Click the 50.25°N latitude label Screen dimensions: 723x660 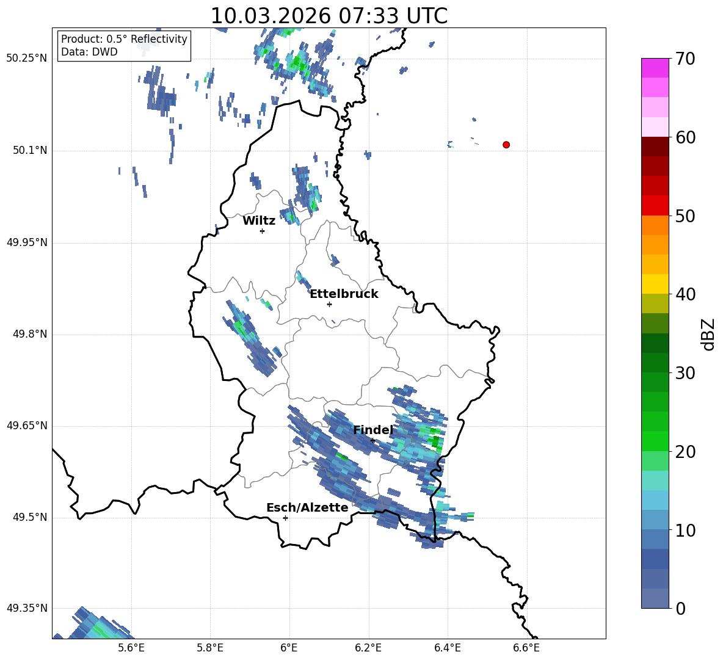27,59
